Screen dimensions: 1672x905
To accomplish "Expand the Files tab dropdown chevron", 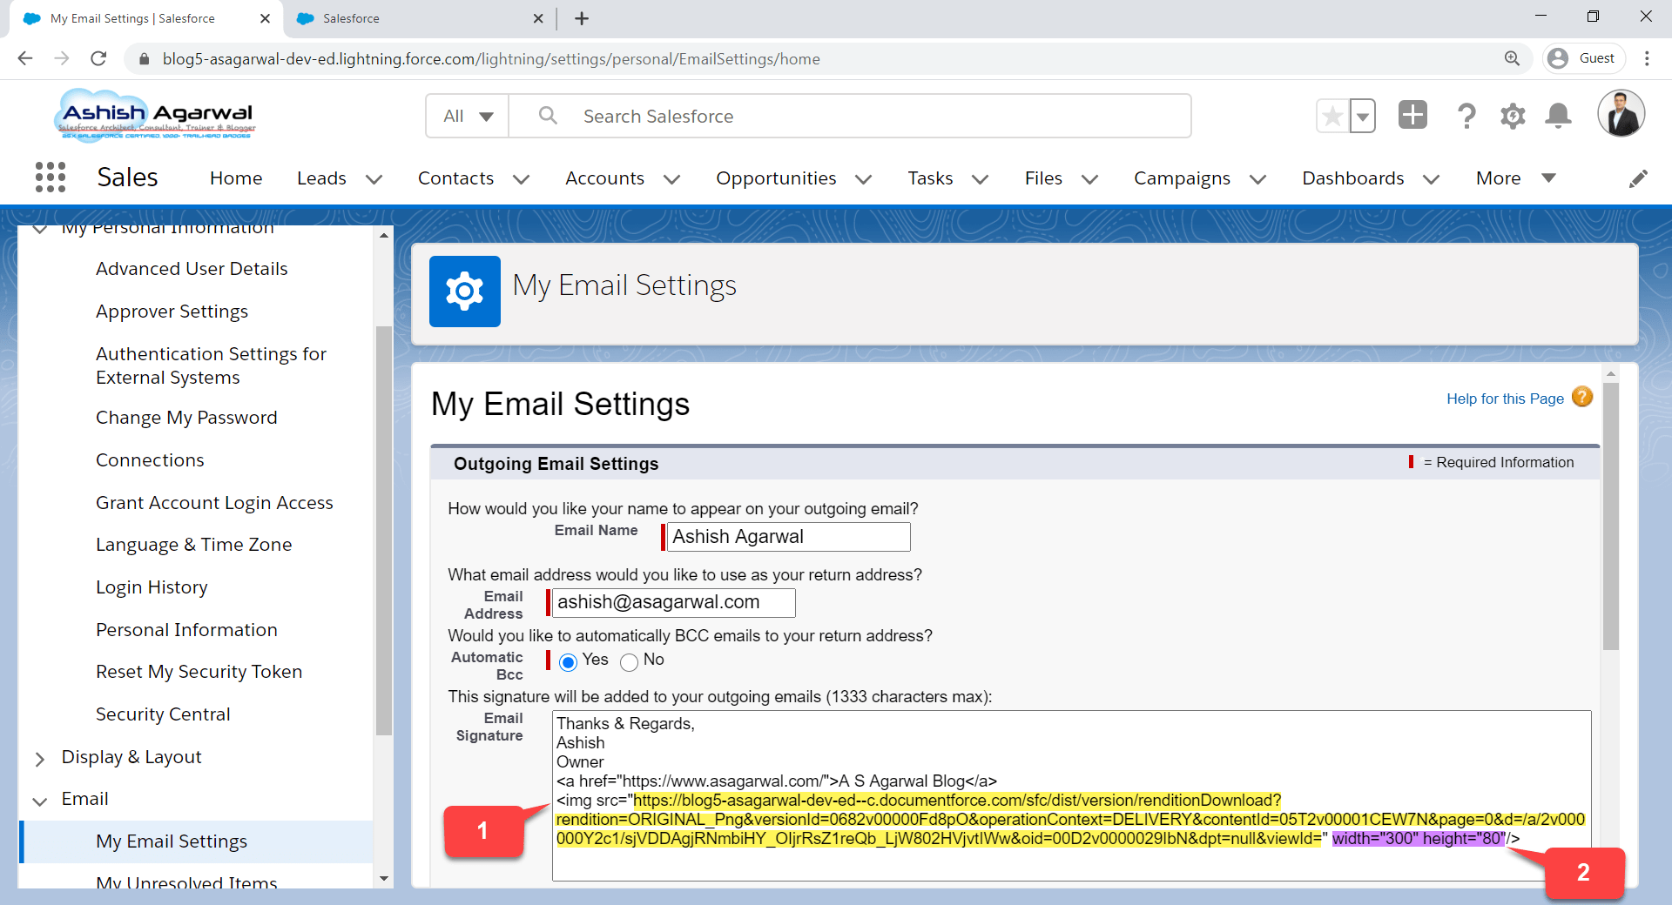I will point(1089,179).
